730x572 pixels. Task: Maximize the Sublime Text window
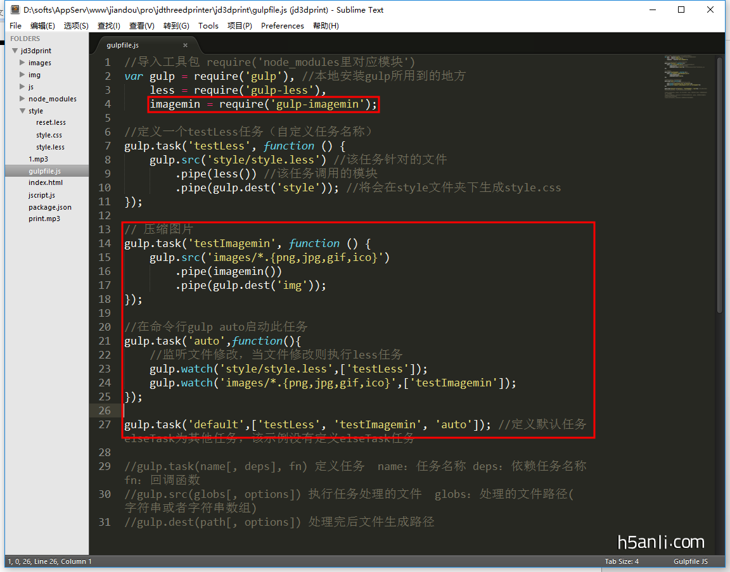(x=681, y=10)
